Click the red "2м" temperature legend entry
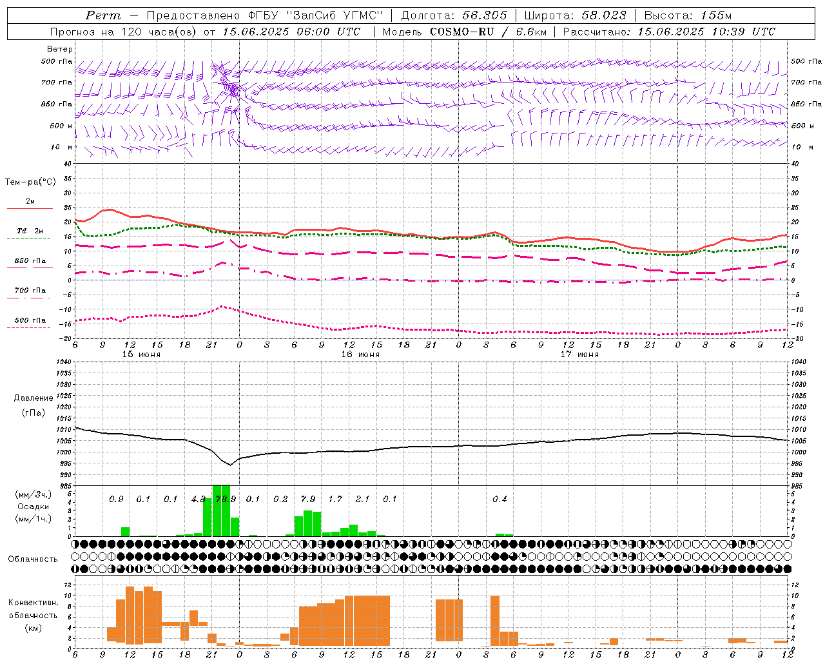This screenshot has width=825, height=660. pos(30,202)
